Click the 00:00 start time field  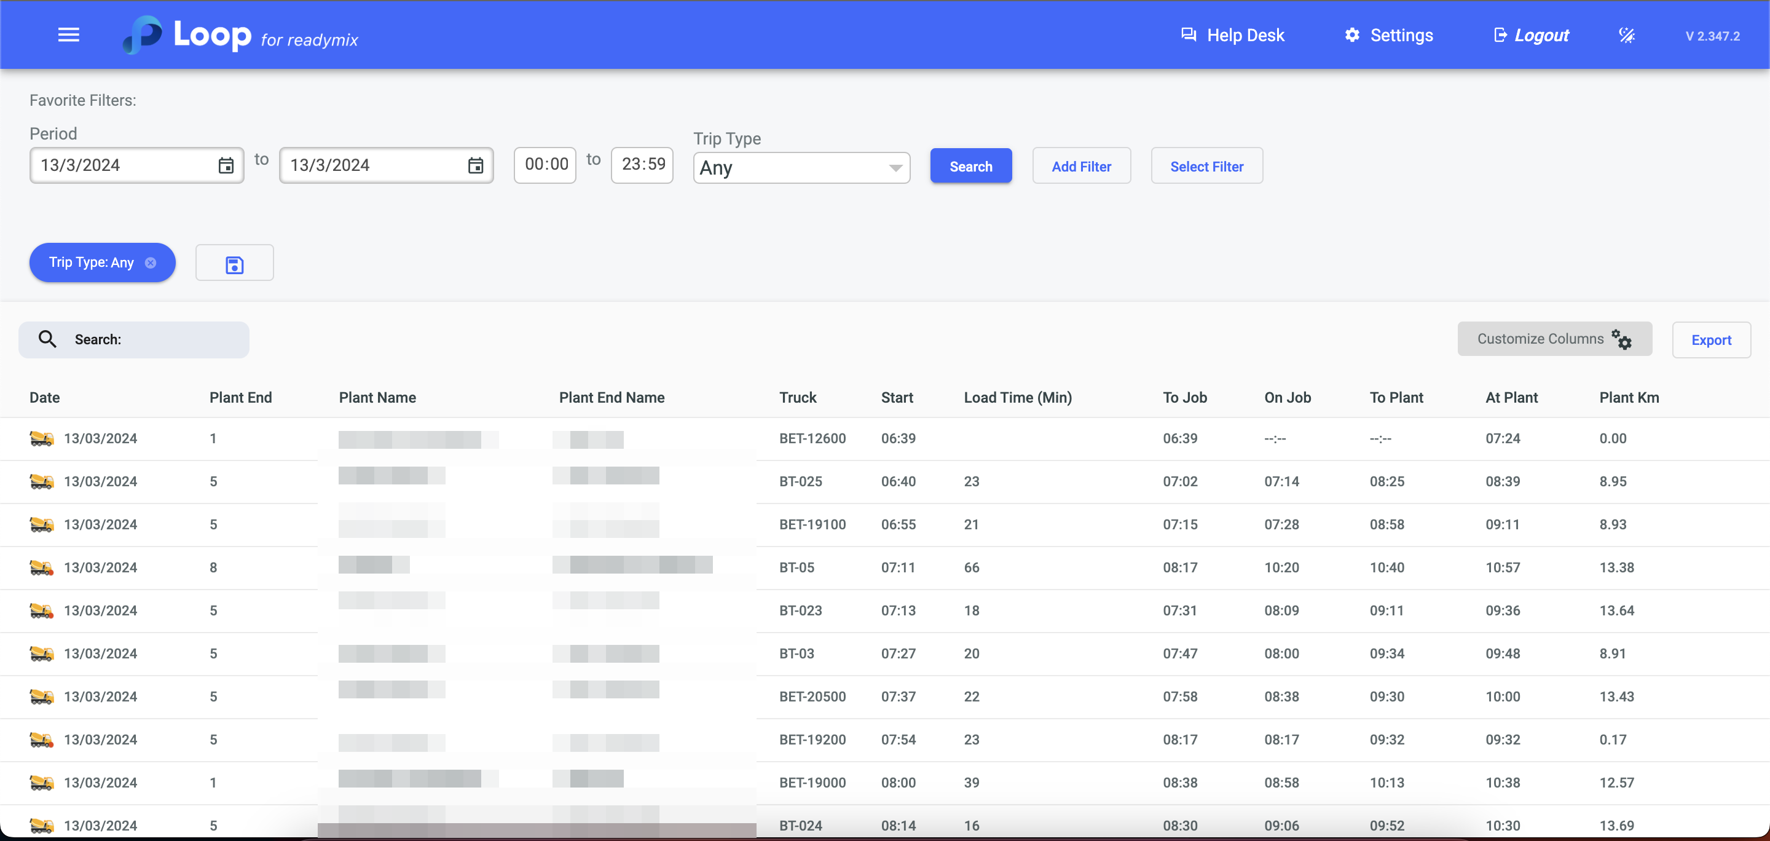(546, 165)
